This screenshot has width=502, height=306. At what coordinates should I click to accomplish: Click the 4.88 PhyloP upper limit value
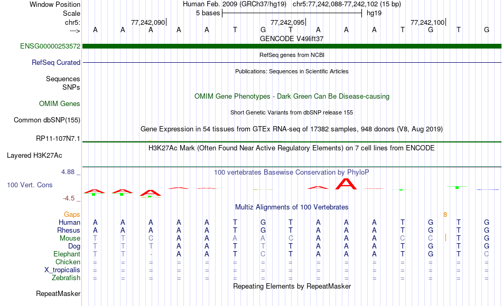pyautogui.click(x=68, y=171)
